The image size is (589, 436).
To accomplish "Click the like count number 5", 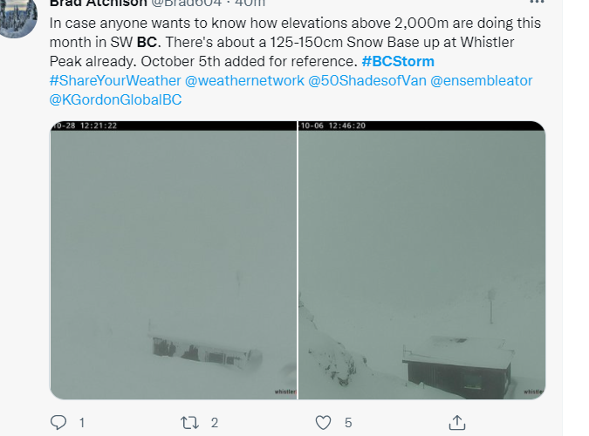I will (348, 423).
